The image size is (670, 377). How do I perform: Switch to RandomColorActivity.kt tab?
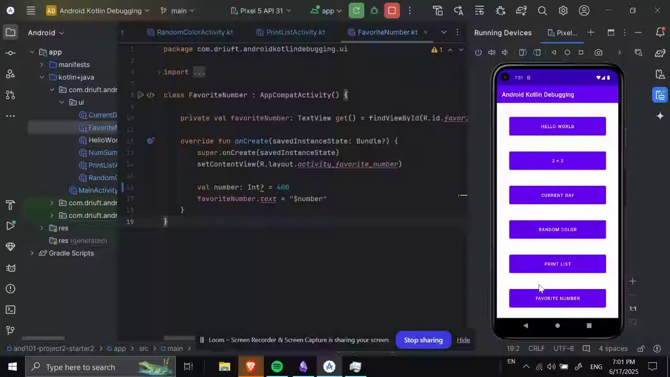point(189,32)
